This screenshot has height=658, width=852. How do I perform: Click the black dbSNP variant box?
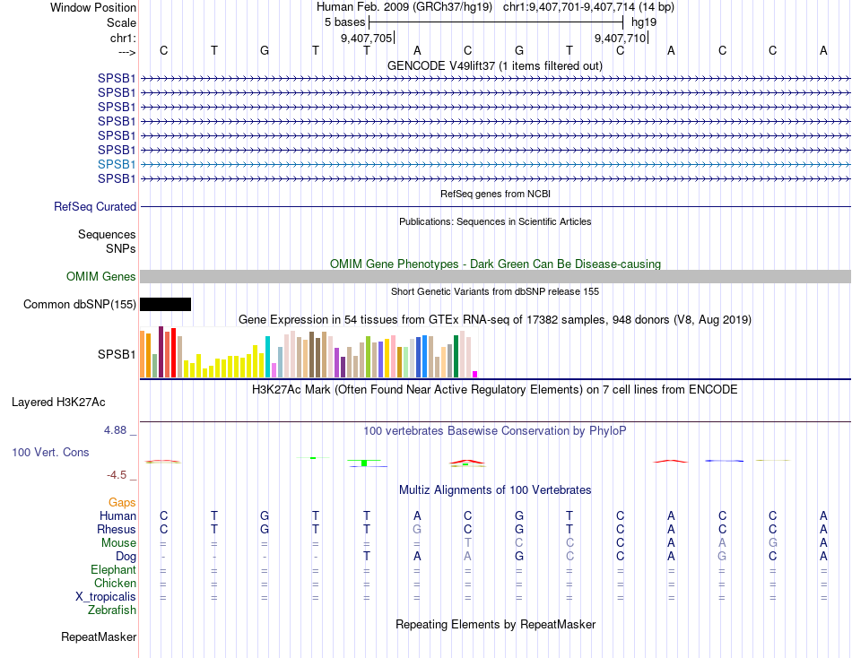[165, 304]
